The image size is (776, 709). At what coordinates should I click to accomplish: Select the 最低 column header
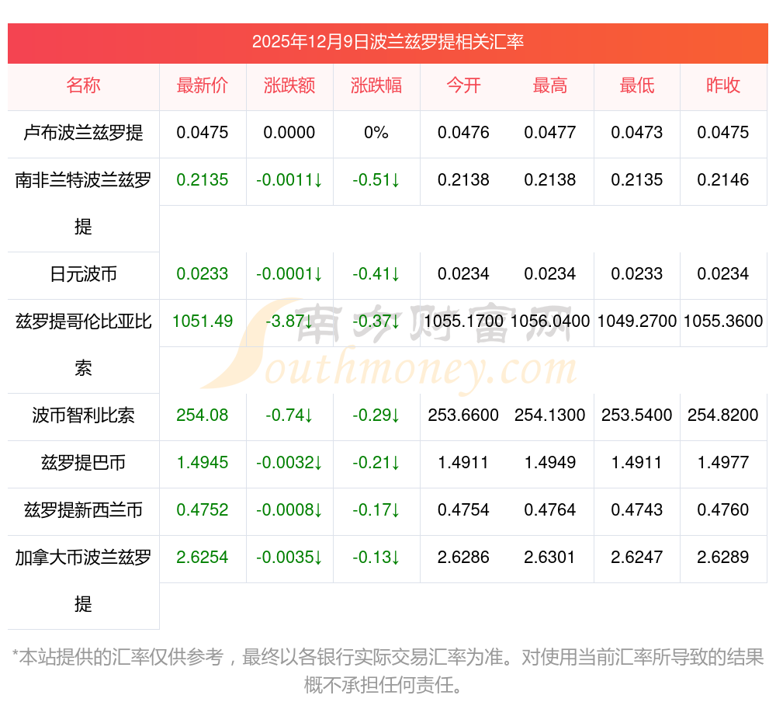(637, 85)
